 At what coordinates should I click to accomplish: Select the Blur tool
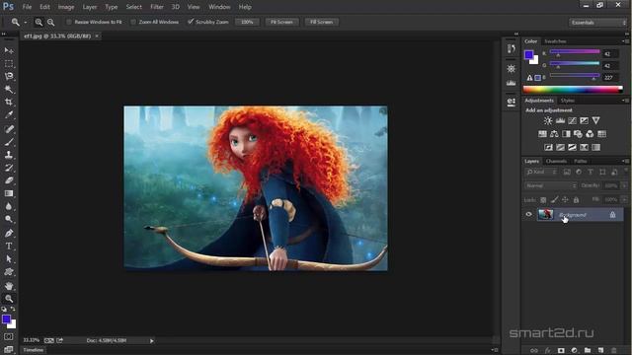(9, 206)
